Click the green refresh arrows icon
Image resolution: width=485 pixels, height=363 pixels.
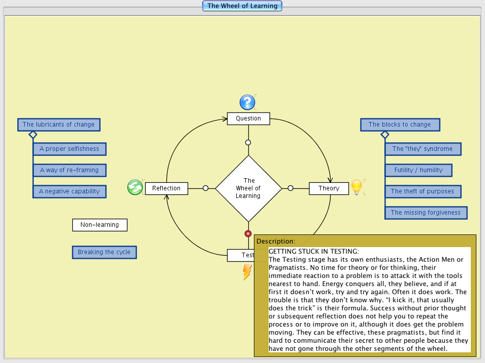135,187
